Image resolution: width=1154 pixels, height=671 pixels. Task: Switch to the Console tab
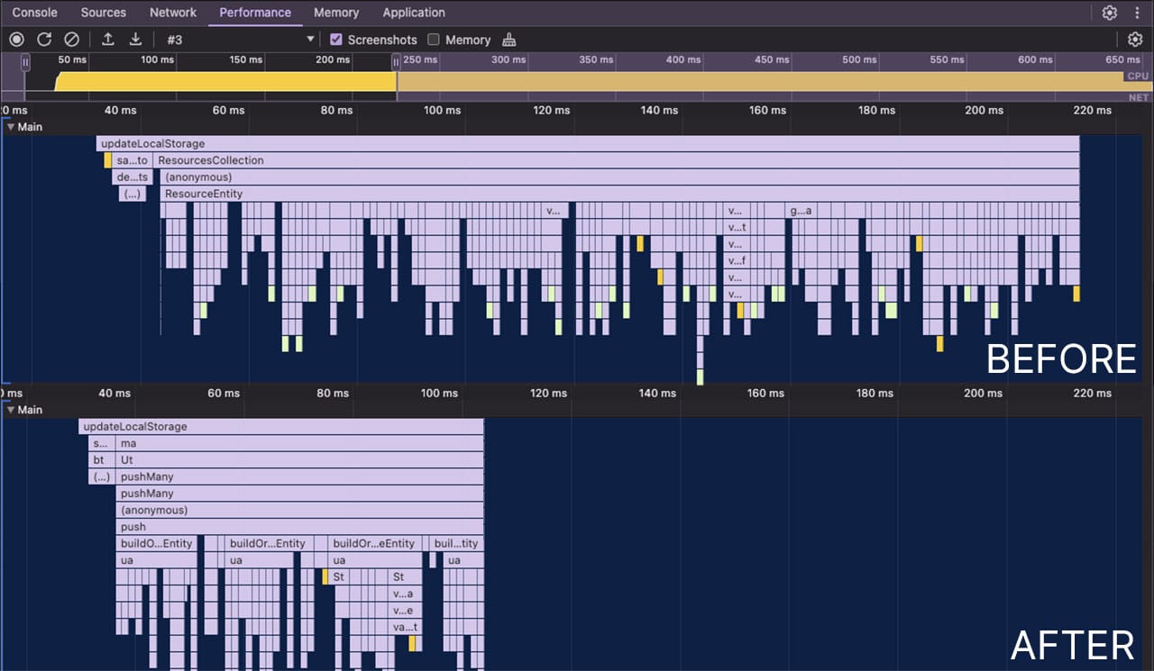pyautogui.click(x=34, y=13)
